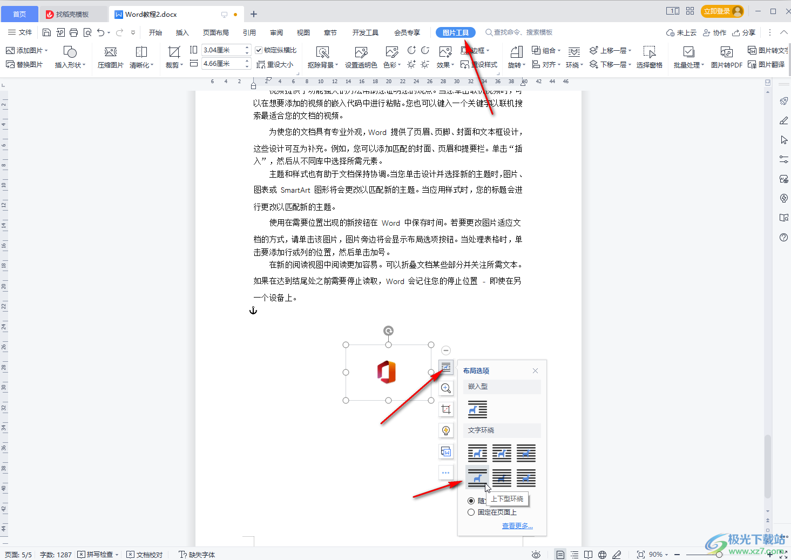The image size is (791, 560).
Task: Switch to the web layout view icon in the status bar
Action: pyautogui.click(x=603, y=555)
